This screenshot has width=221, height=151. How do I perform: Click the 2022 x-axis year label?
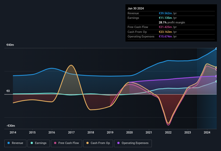coord(168,132)
